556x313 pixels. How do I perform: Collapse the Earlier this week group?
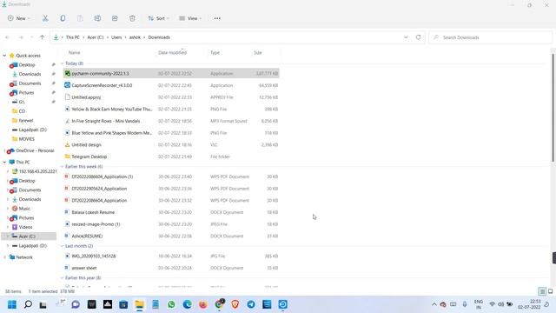(62, 166)
